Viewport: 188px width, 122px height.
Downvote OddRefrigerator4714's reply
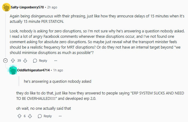click(x=30, y=116)
